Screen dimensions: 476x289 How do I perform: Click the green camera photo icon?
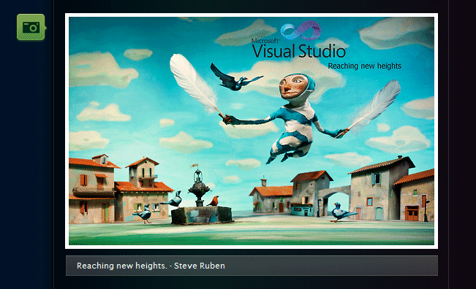tap(31, 27)
